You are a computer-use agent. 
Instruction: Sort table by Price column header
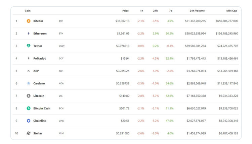click(125, 11)
